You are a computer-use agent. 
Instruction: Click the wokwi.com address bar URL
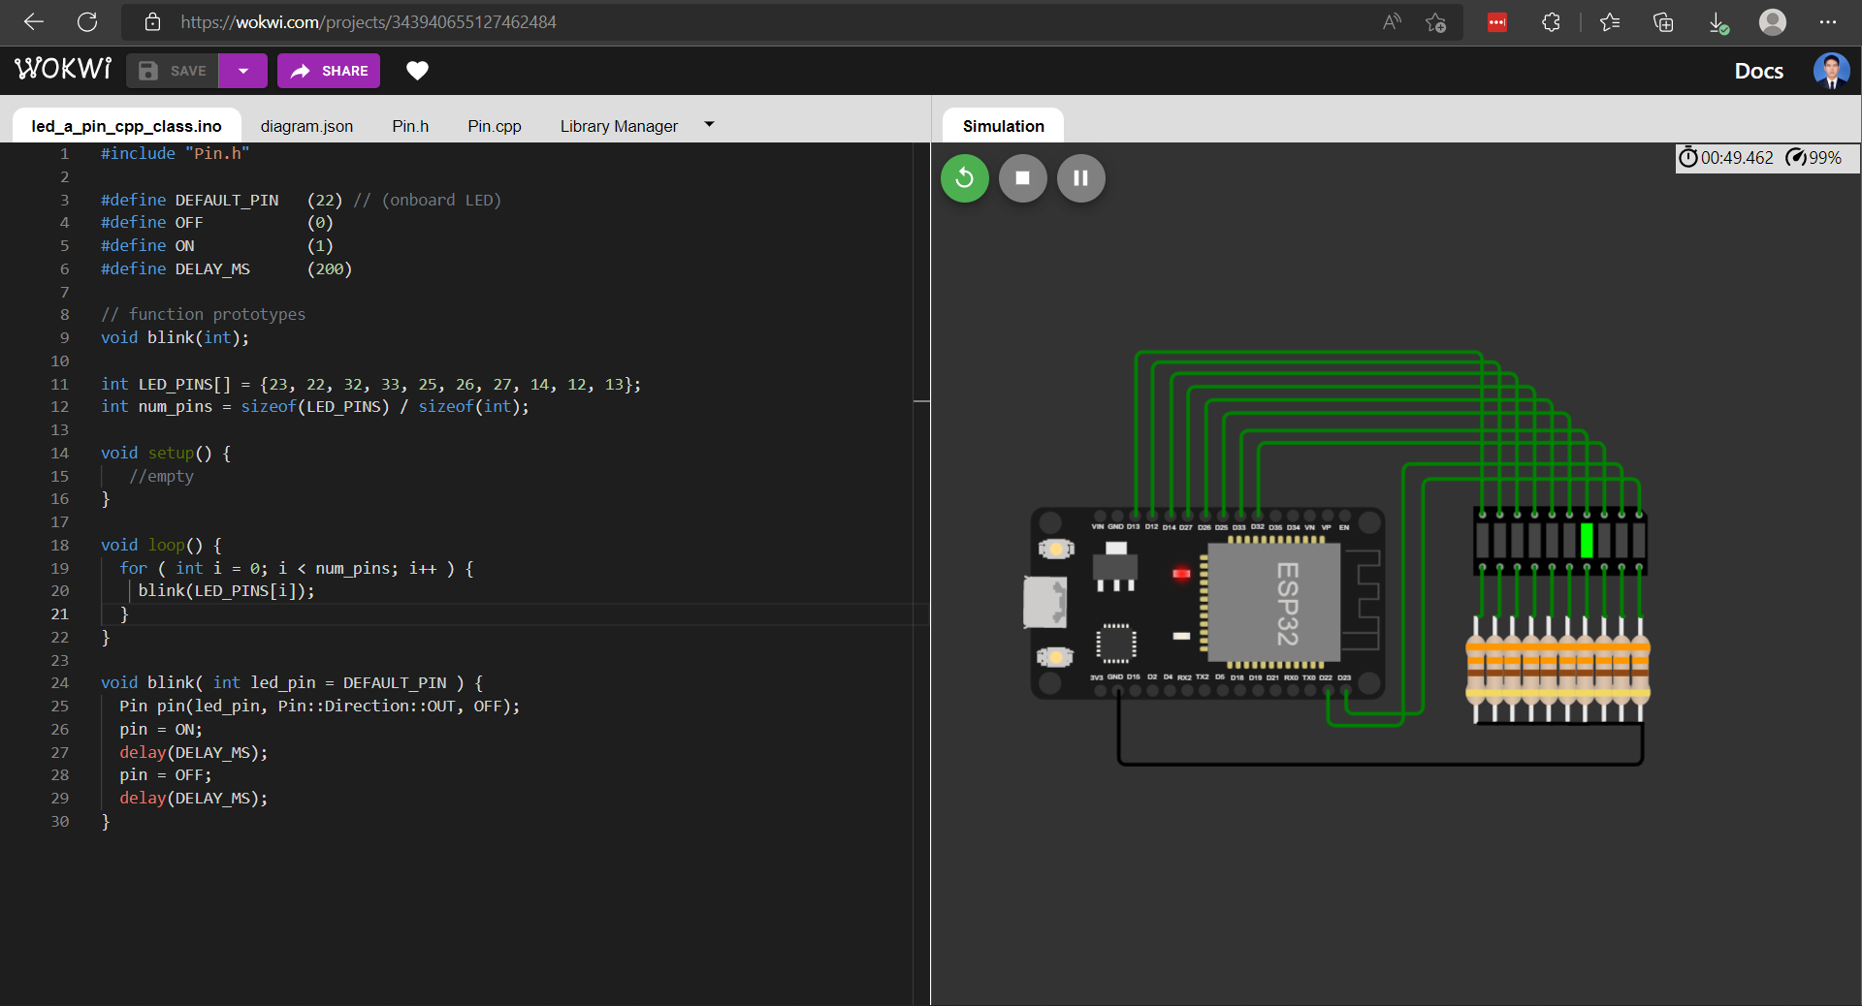(369, 21)
